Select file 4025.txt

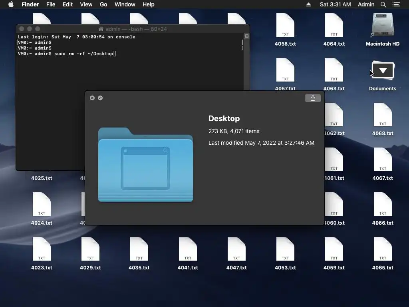pos(42,178)
